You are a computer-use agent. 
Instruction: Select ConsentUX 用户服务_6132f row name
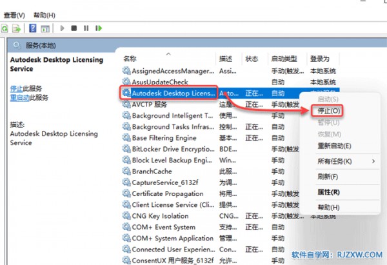click(x=173, y=260)
